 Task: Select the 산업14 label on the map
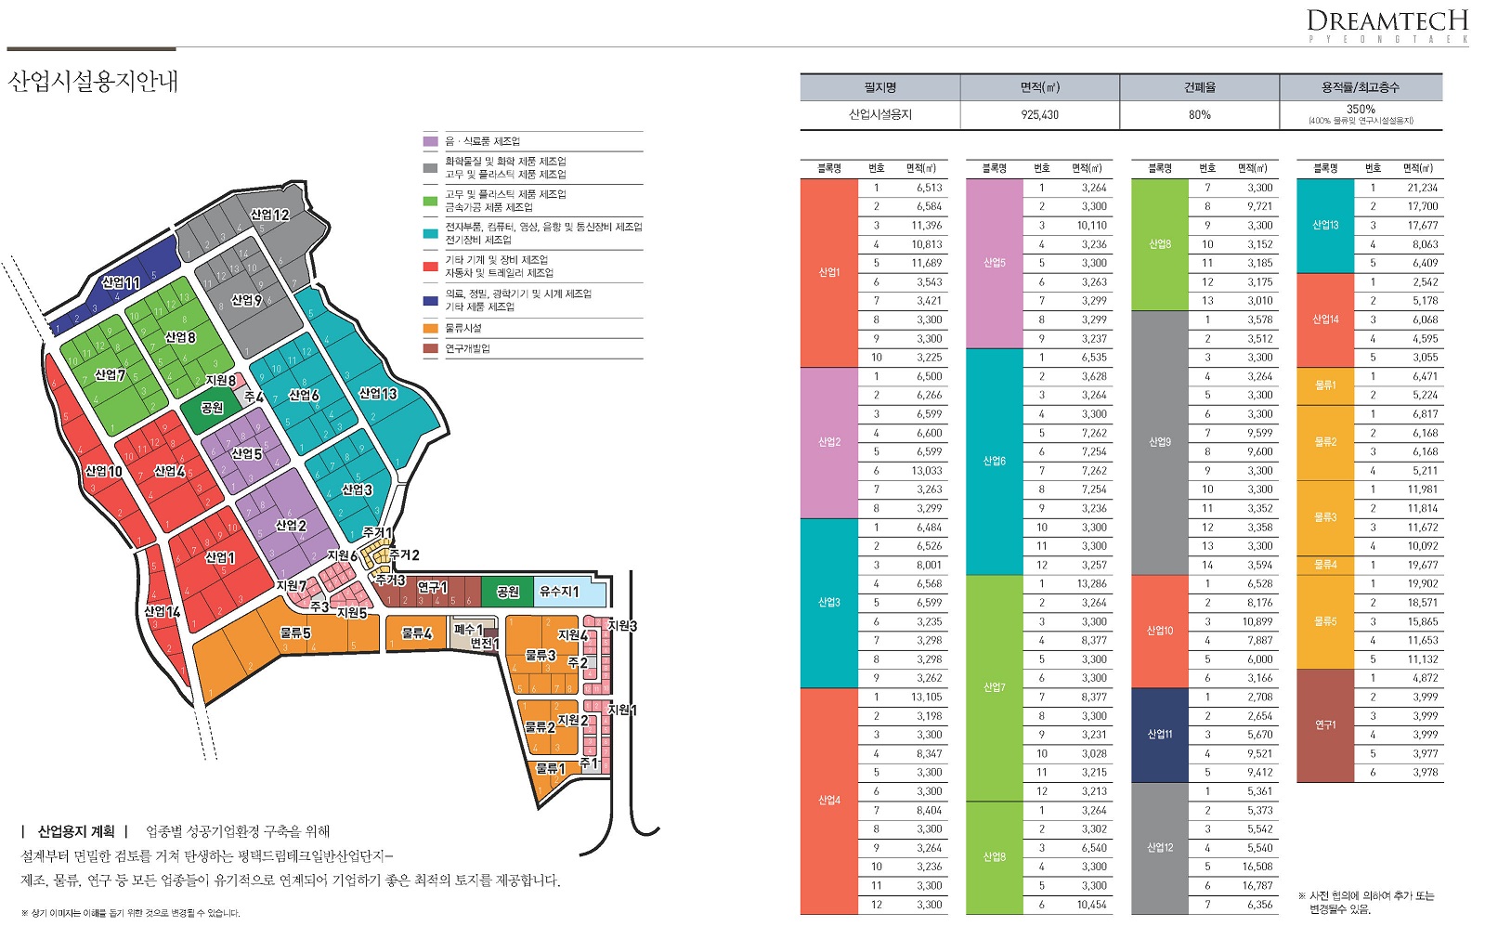pos(162,611)
